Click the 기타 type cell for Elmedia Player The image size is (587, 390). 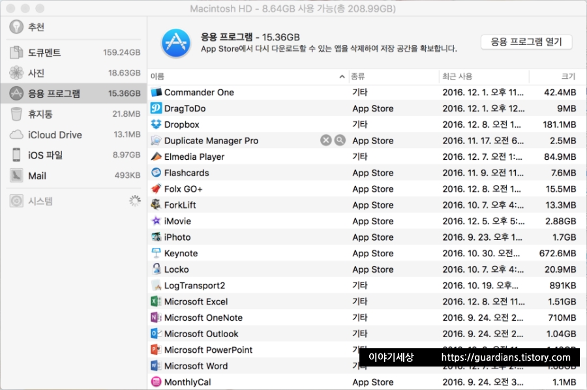(360, 157)
